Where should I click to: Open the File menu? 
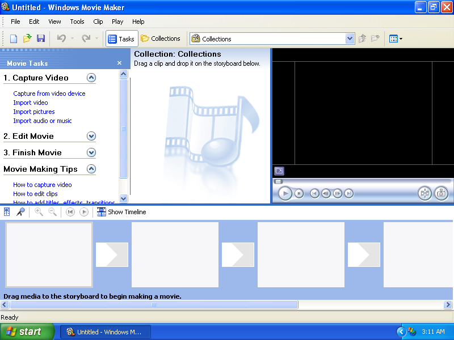click(15, 22)
